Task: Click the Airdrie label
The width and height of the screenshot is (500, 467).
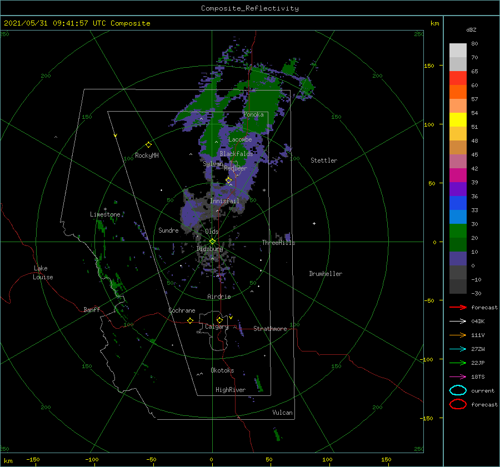Action: [219, 297]
